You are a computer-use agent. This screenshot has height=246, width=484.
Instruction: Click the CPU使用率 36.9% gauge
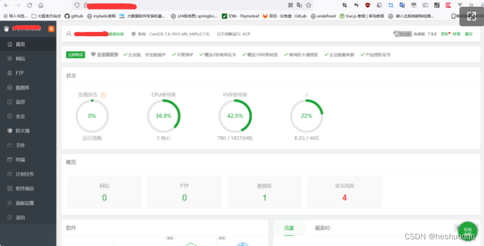pos(164,116)
